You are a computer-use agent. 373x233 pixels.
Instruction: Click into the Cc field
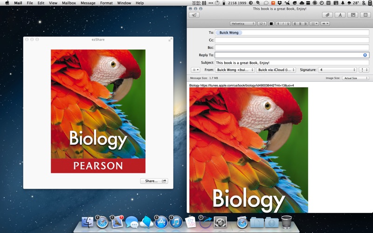tap(292, 40)
